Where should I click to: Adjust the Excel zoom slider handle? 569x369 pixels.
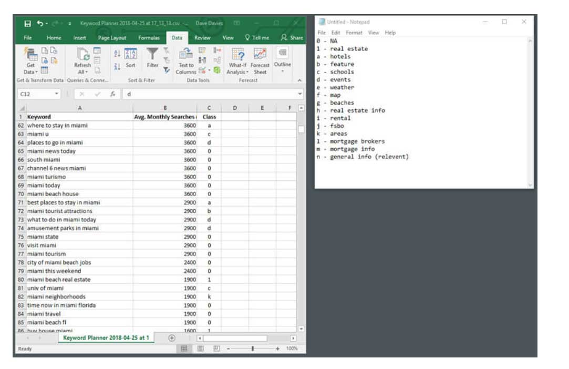253,348
